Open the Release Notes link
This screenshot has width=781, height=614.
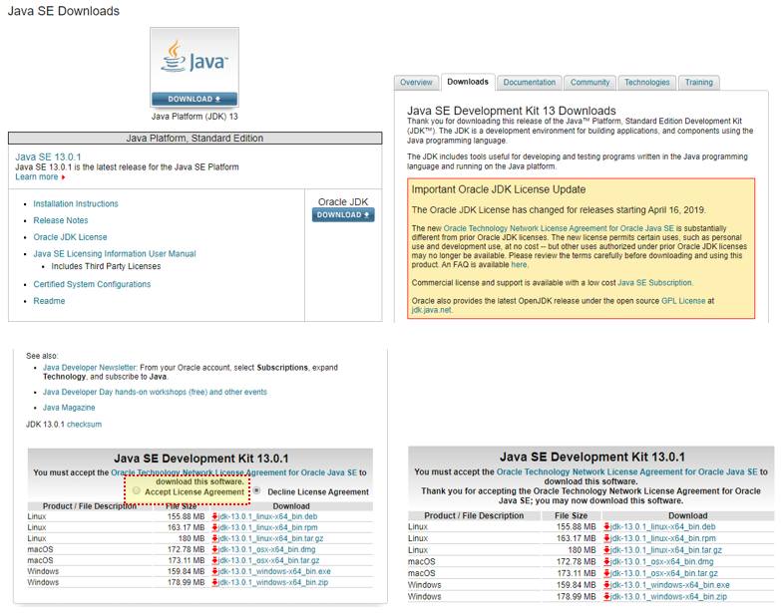click(x=61, y=220)
